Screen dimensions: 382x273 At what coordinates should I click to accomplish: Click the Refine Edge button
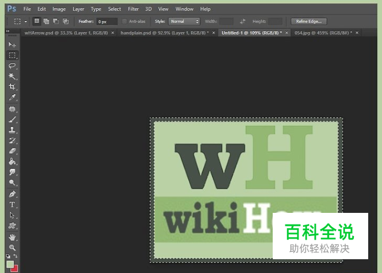click(309, 22)
